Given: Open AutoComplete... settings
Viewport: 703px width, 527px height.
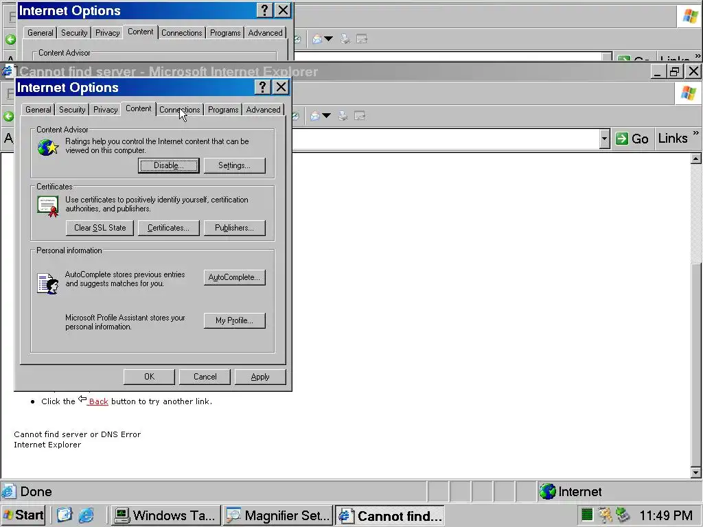Looking at the screenshot, I should 235,277.
